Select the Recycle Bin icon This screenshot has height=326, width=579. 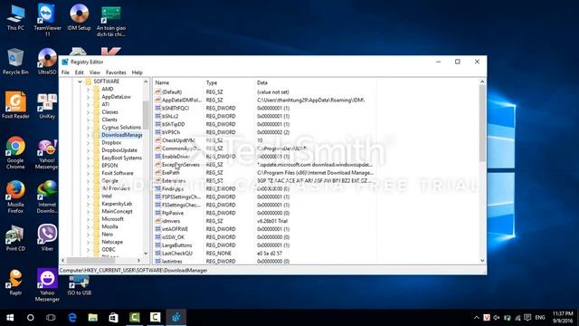point(15,62)
